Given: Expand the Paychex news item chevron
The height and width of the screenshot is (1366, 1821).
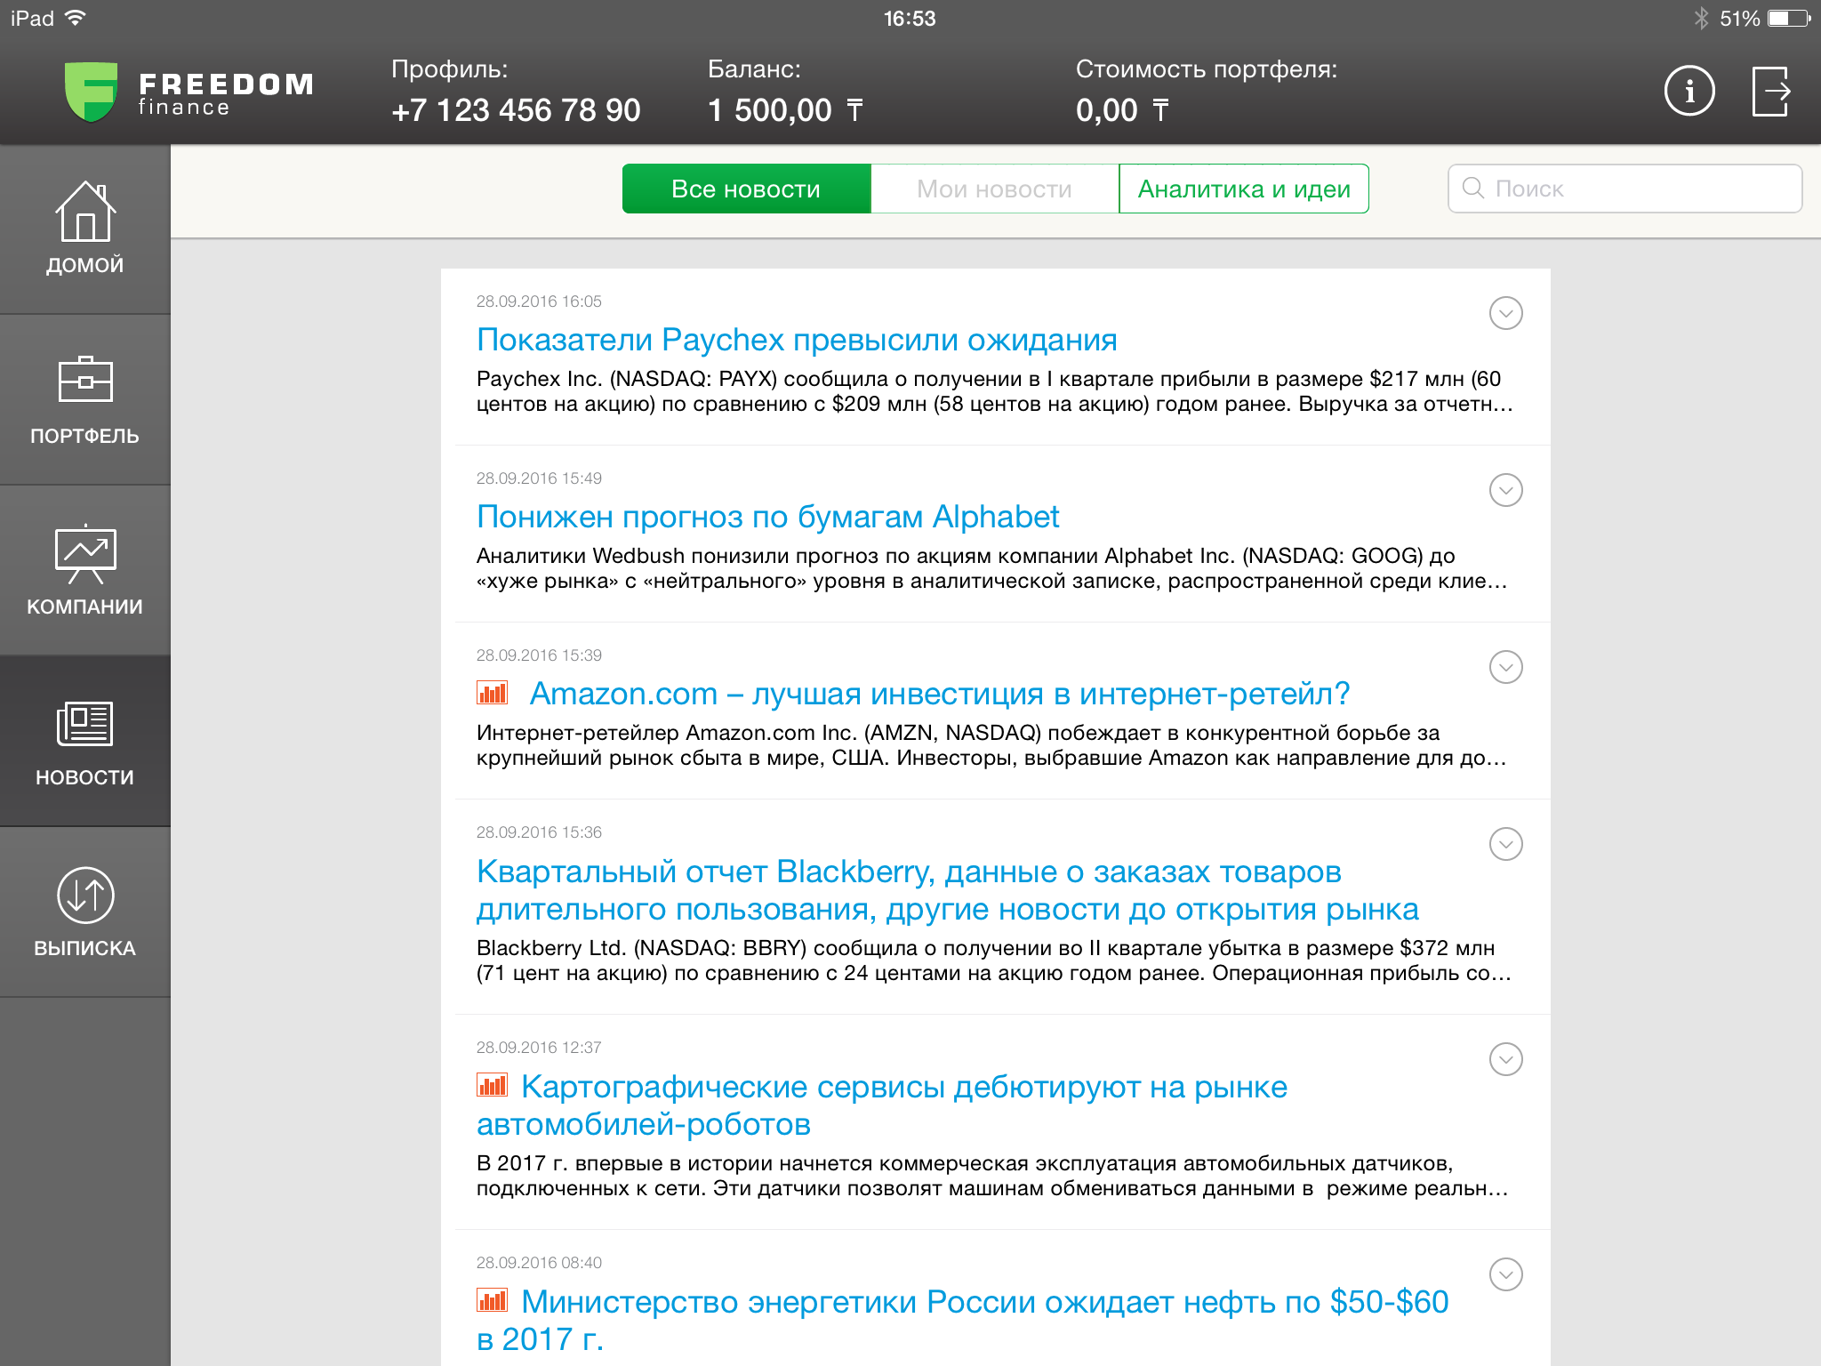Looking at the screenshot, I should (x=1505, y=313).
